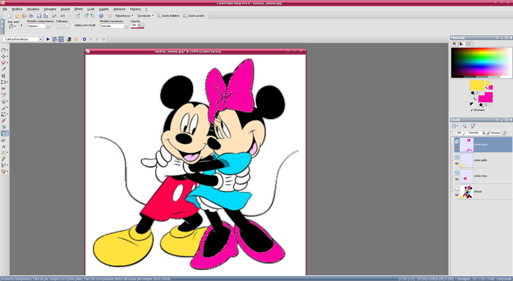This screenshot has height=281, width=513.
Task: Open the Immagine menu
Action: point(50,9)
